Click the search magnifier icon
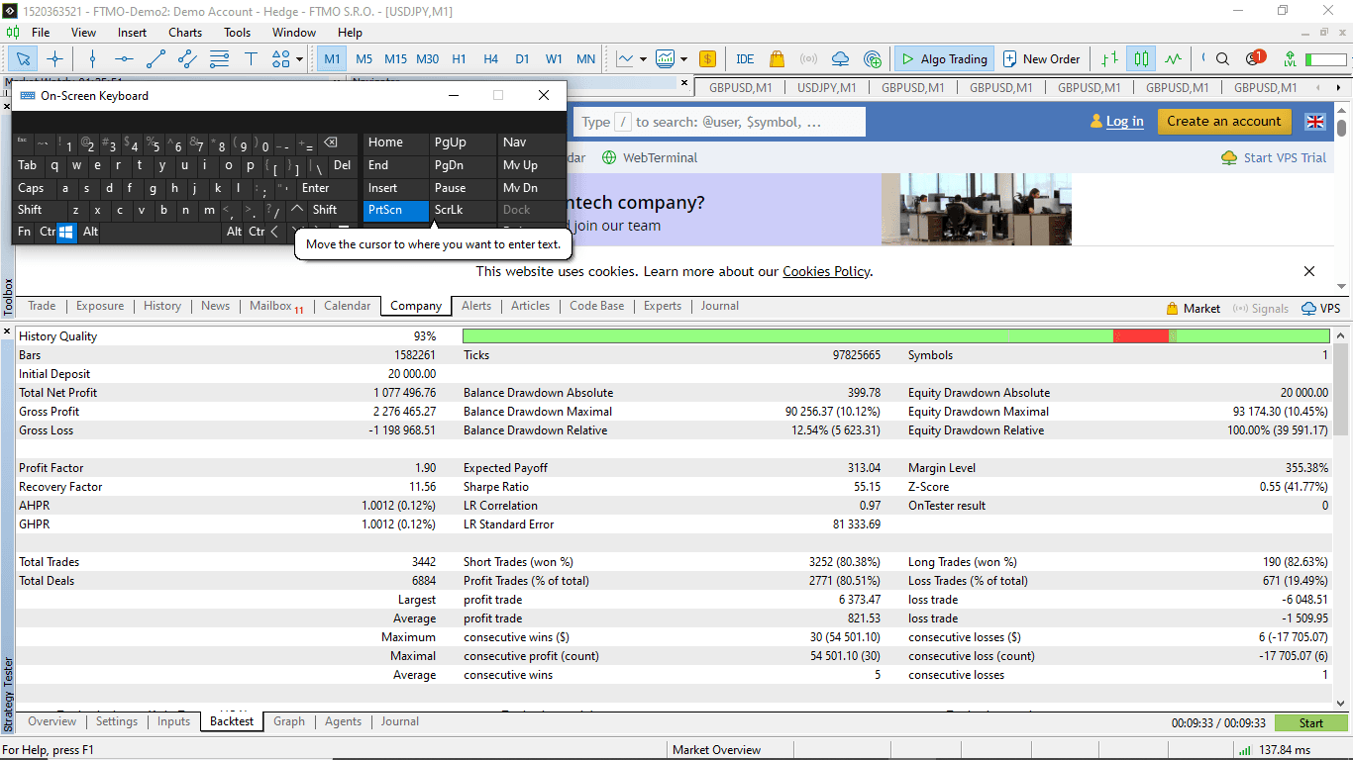 click(x=1222, y=59)
